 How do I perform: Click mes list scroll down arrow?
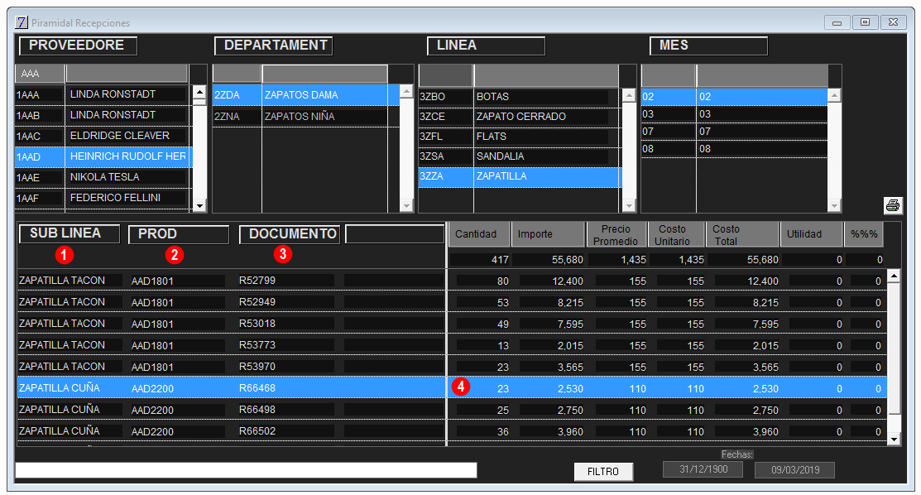834,205
